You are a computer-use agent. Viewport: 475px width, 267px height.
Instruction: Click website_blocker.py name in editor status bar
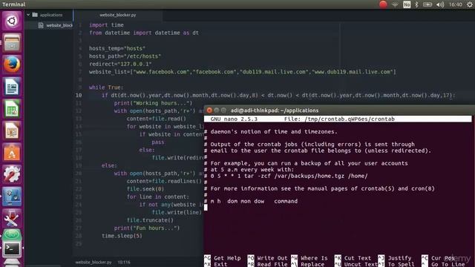94,262
